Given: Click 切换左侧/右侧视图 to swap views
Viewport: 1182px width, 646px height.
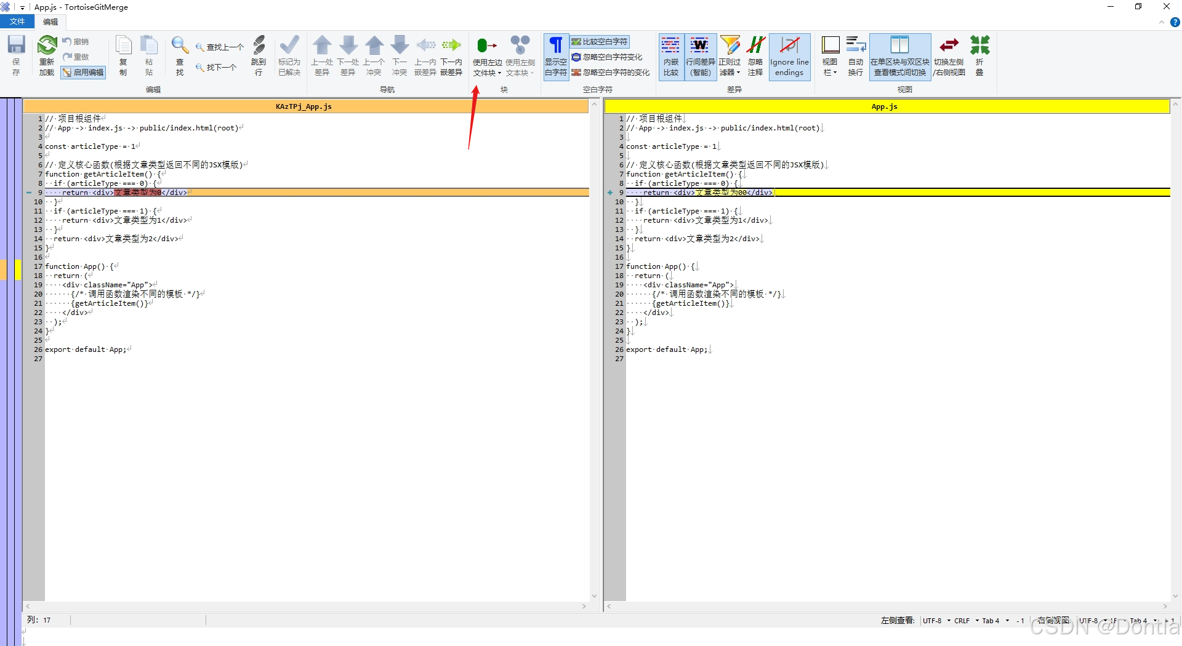Looking at the screenshot, I should point(949,55).
